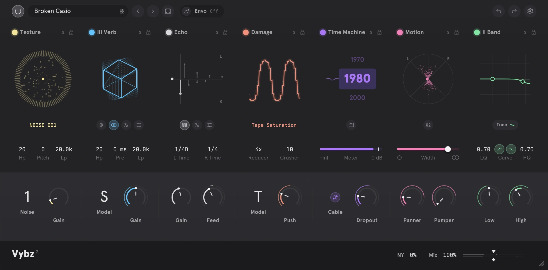The width and height of the screenshot is (548, 270).
Task: Click the Cable button in Time Machine
Action: [x=335, y=197]
